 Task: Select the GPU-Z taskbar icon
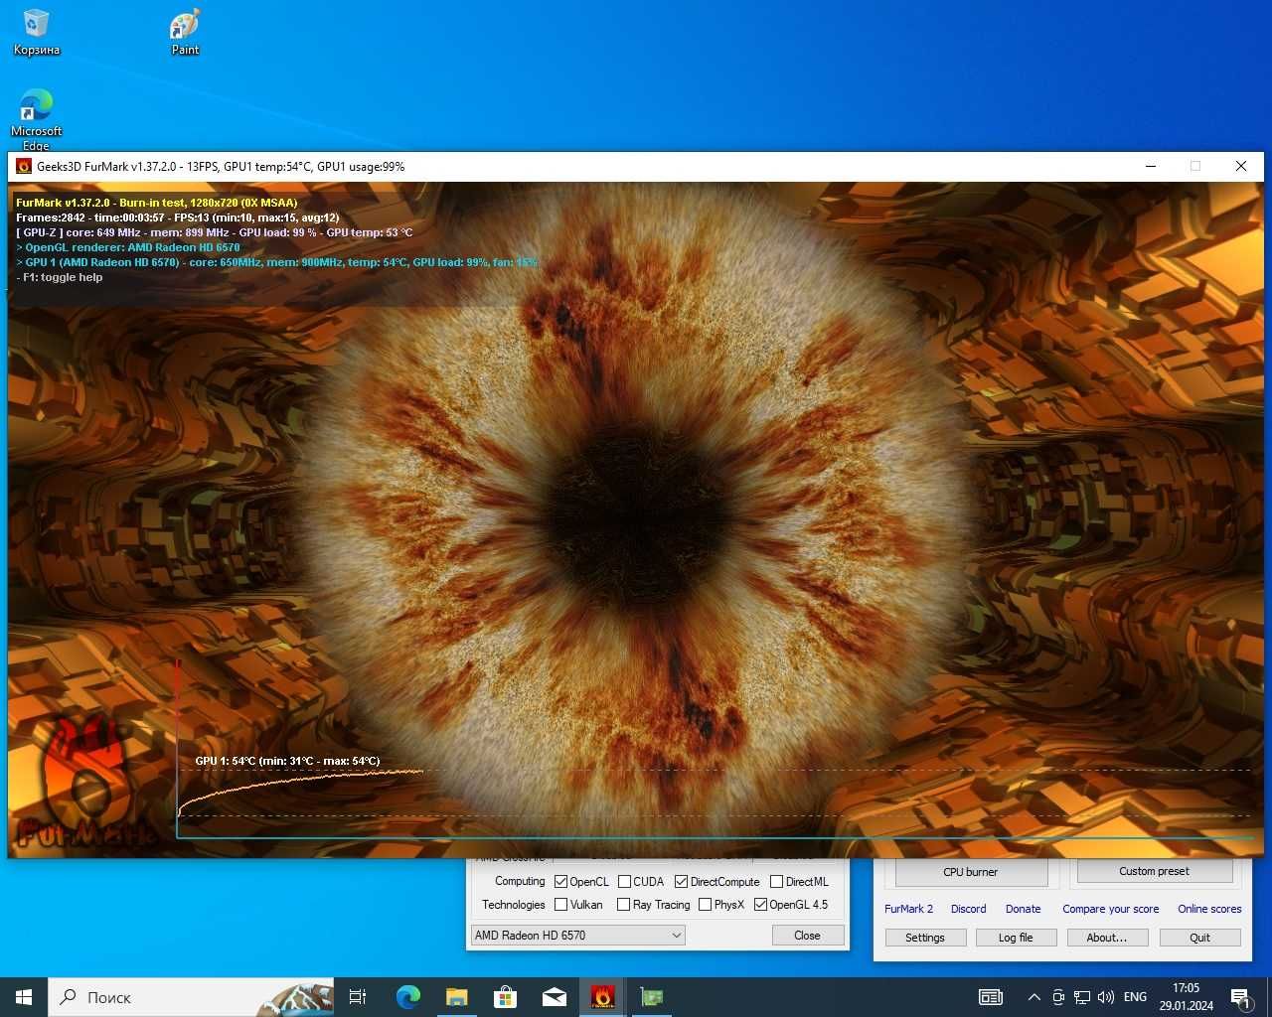[651, 997]
